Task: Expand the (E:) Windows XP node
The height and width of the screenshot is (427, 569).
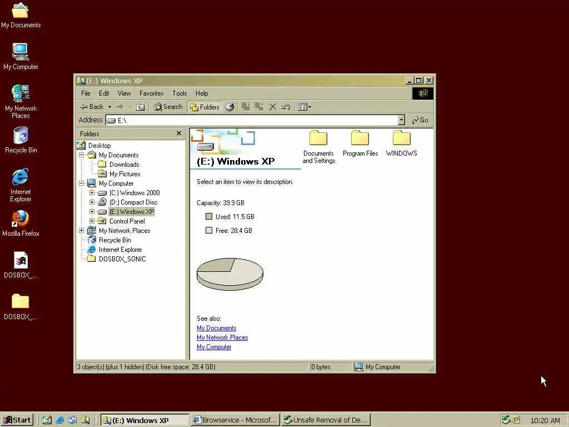Action: 92,212
